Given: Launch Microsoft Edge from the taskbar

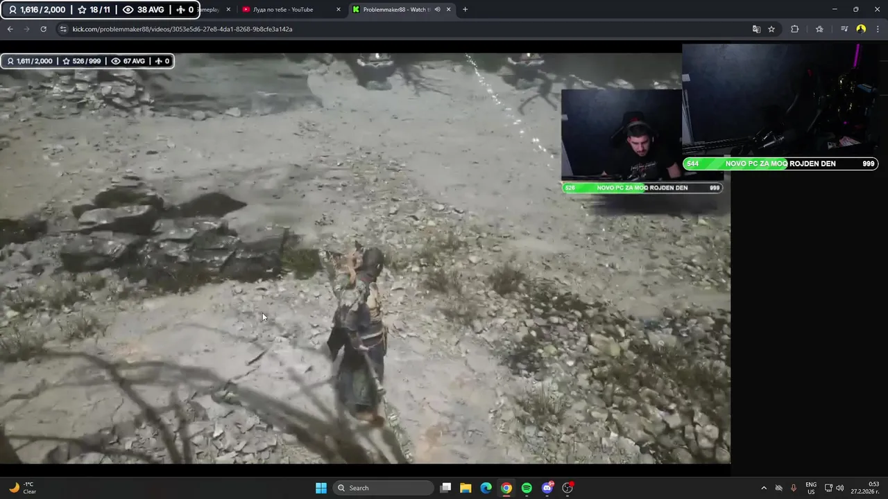Looking at the screenshot, I should click(x=486, y=488).
